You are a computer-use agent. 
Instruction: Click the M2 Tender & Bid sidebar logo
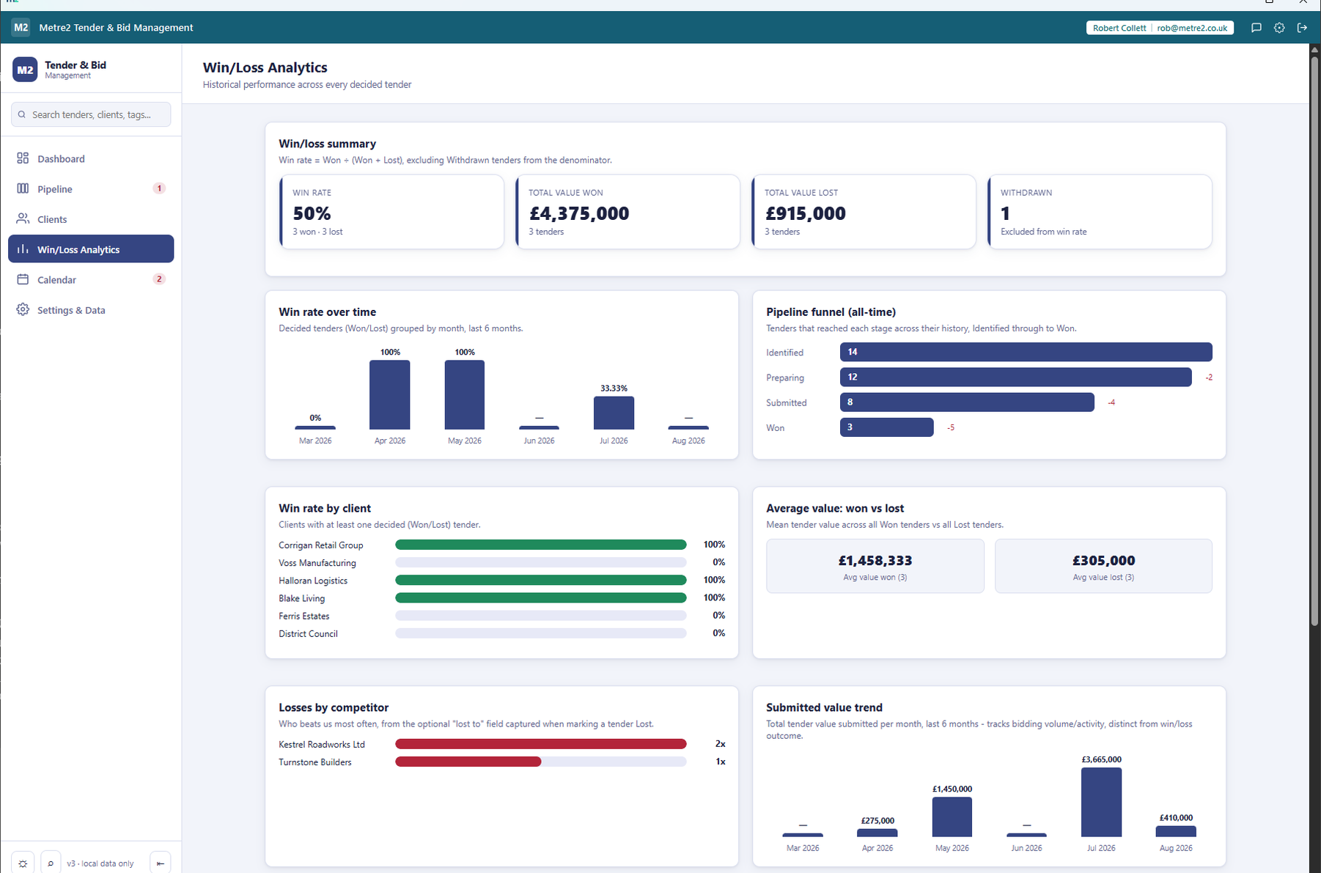[25, 70]
